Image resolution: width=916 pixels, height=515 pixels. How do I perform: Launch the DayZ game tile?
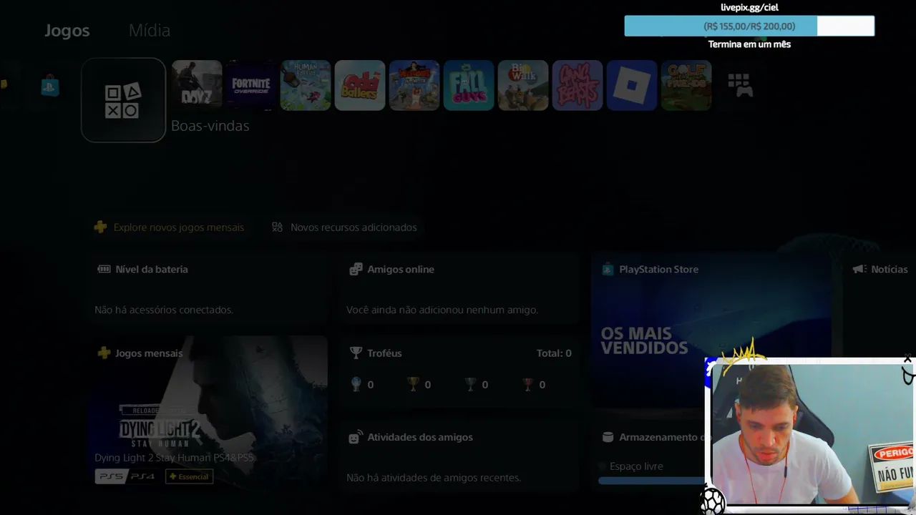coord(197,85)
